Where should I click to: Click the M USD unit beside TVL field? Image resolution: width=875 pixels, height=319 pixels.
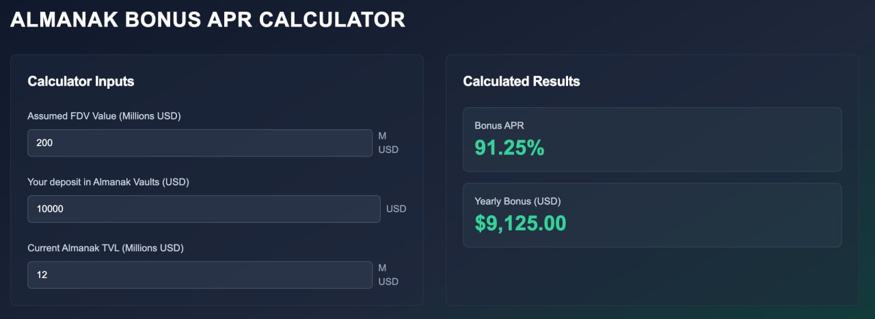[x=388, y=275]
